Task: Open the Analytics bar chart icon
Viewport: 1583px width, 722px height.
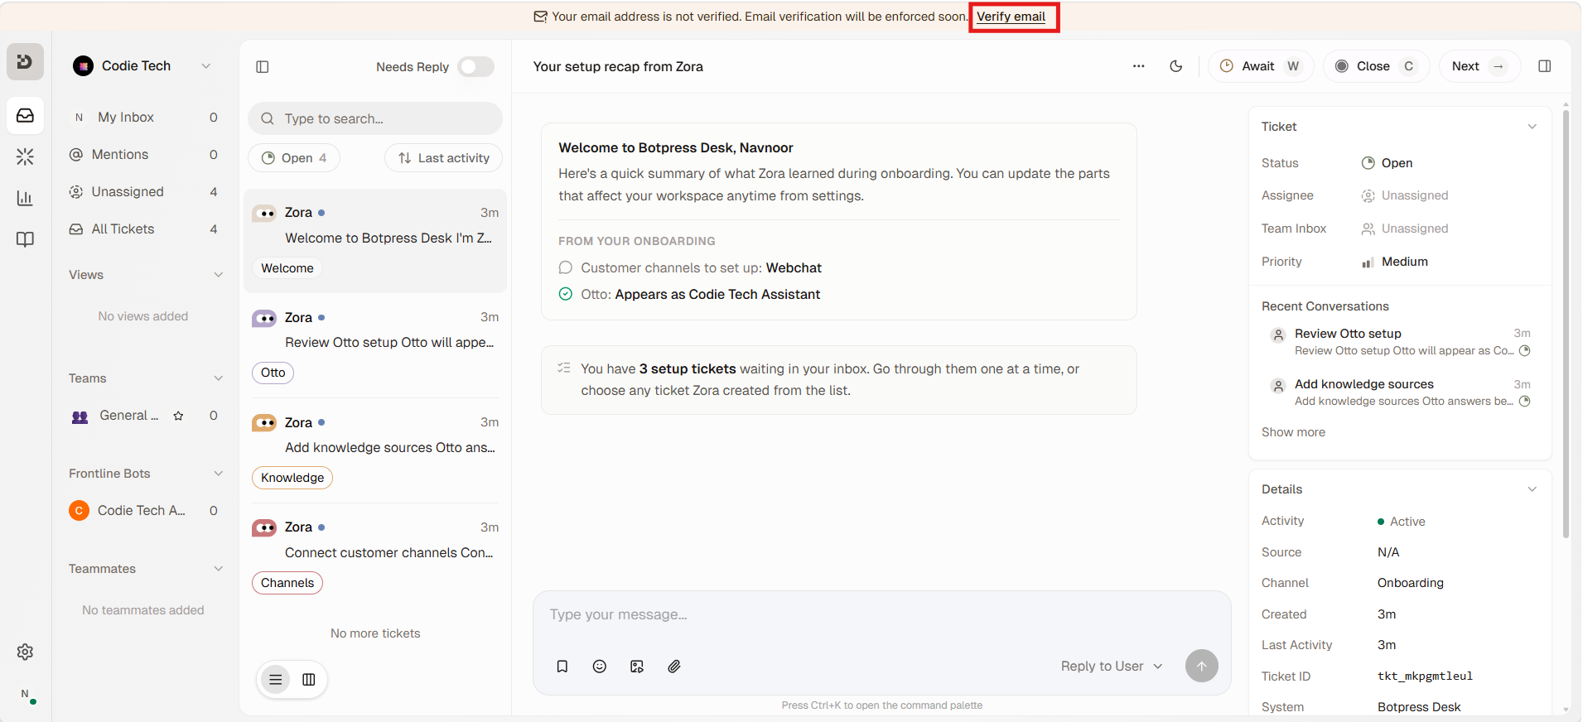Action: point(25,198)
